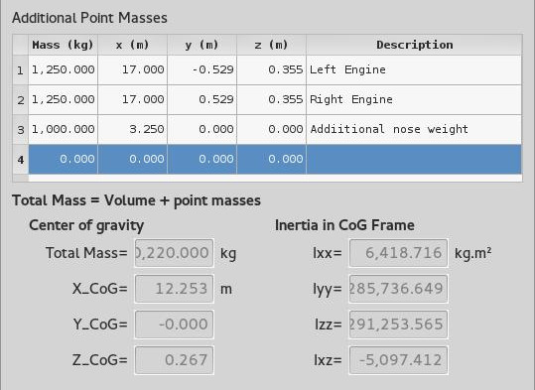Select row header 2 of the point masses table

click(x=21, y=100)
